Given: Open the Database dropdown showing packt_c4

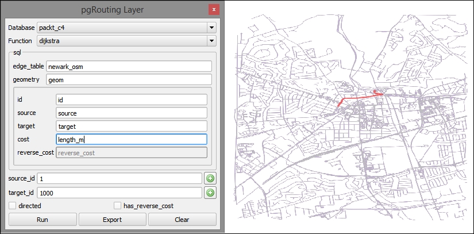Looking at the screenshot, I should (126, 28).
